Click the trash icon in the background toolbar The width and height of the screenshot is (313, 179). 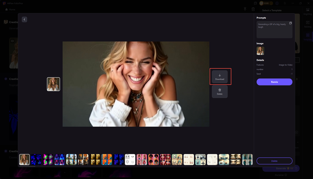tap(253, 9)
